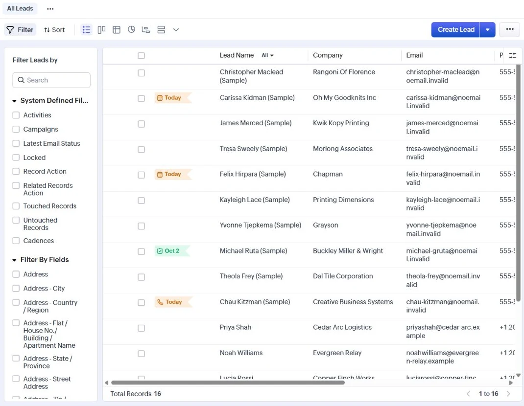
Task: Check the James Merced row checkbox
Action: (142, 124)
